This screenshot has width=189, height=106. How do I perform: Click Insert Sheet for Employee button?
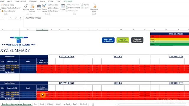[x=108, y=40]
